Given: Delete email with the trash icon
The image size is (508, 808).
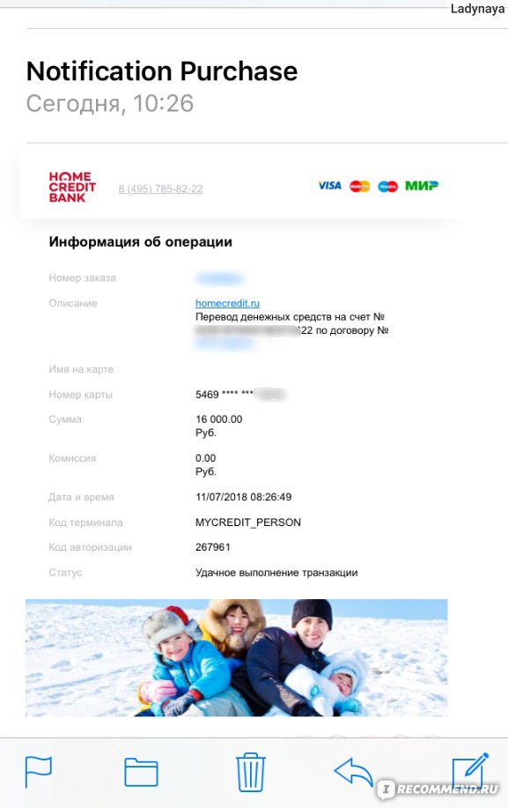Looking at the screenshot, I should pos(250,772).
